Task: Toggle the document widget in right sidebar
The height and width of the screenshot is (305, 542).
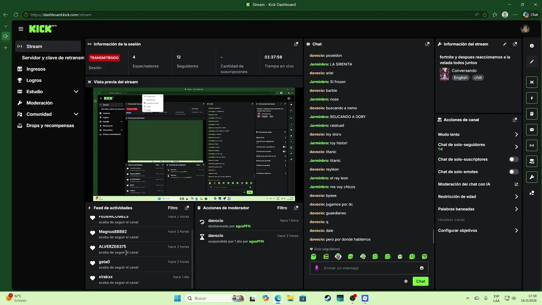Action: [532, 114]
